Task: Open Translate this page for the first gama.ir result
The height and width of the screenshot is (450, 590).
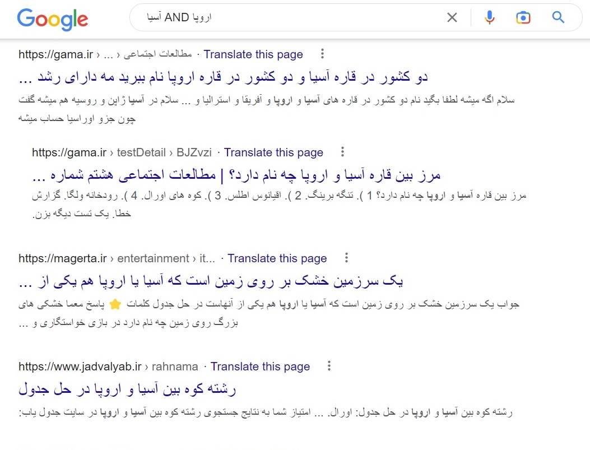Action: pyautogui.click(x=253, y=54)
